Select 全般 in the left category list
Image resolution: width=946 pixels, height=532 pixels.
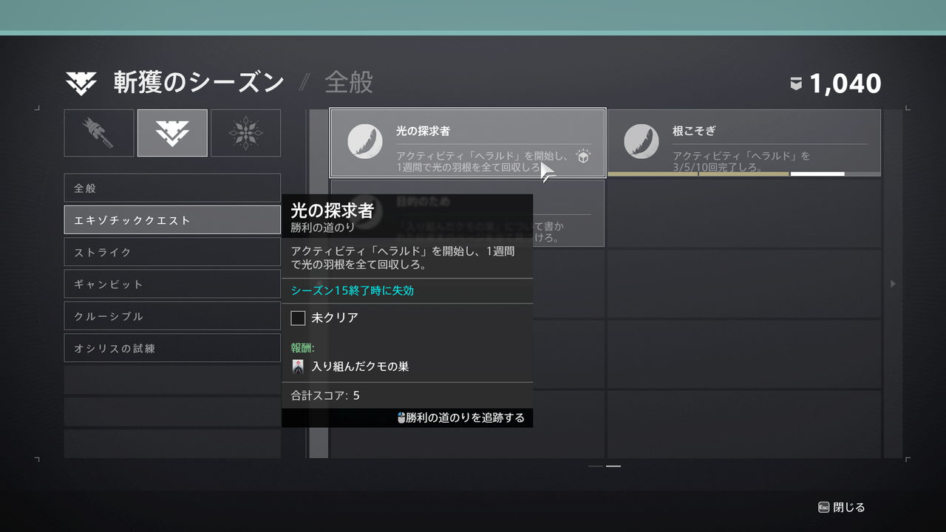coord(172,188)
